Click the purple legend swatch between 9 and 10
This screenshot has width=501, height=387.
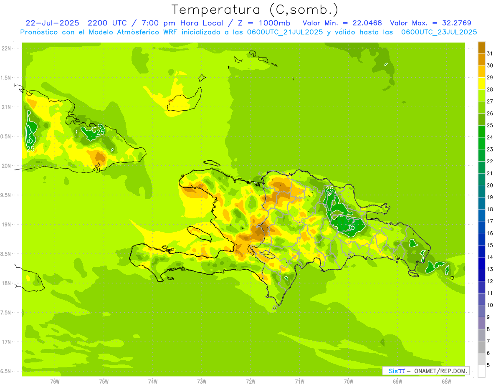(481, 311)
